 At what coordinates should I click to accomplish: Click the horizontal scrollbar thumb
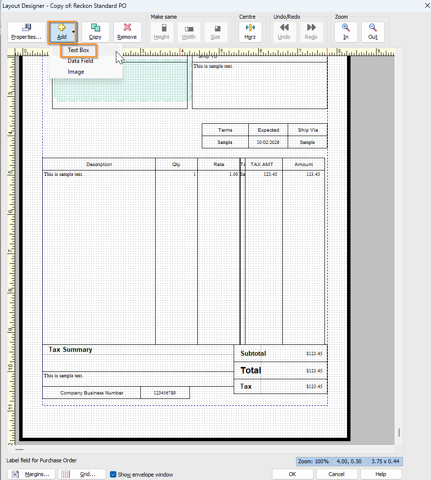coord(19,450)
